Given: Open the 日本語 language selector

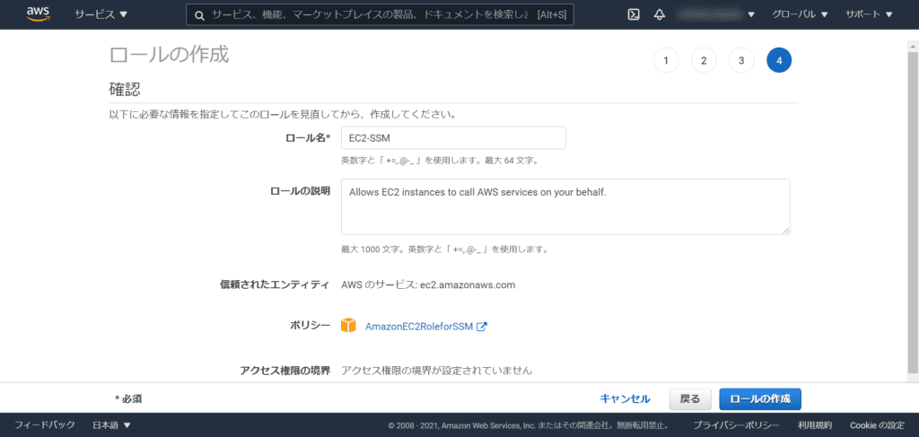Looking at the screenshot, I should coord(111,424).
